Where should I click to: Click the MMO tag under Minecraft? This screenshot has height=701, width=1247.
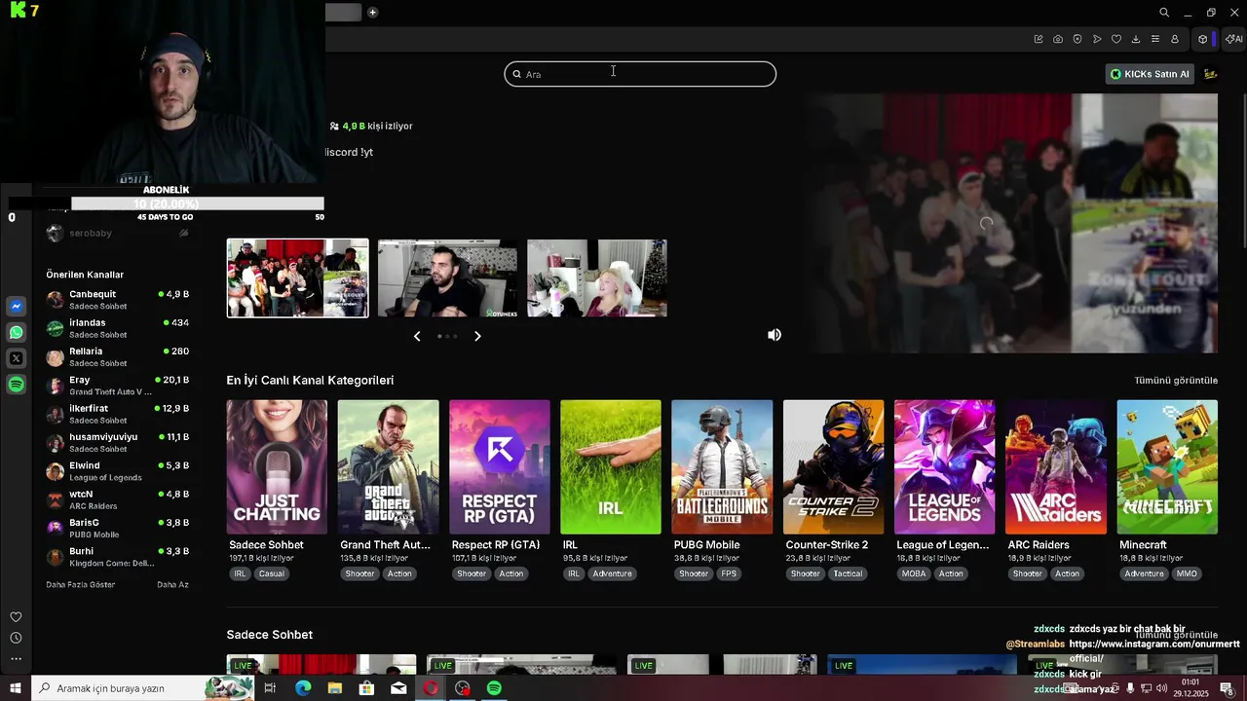[1187, 573]
